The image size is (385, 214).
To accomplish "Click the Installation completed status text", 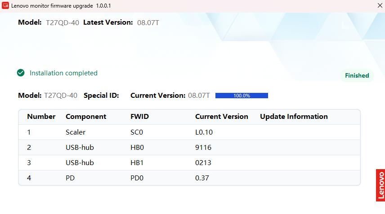I will pyautogui.click(x=63, y=73).
